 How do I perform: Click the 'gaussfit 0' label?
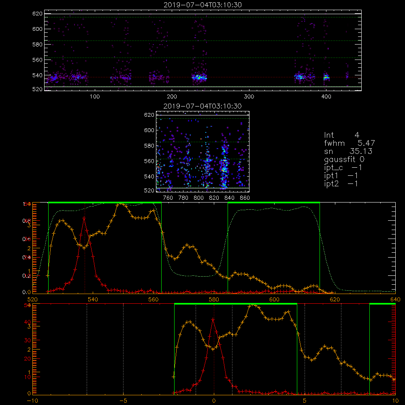pos(344,159)
